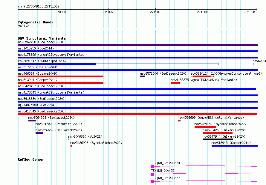Image resolution: width=266 pixels, height=185 pixels.
Task: Click the 27090k ruler position
Action: pyautogui.click(x=61, y=12)
